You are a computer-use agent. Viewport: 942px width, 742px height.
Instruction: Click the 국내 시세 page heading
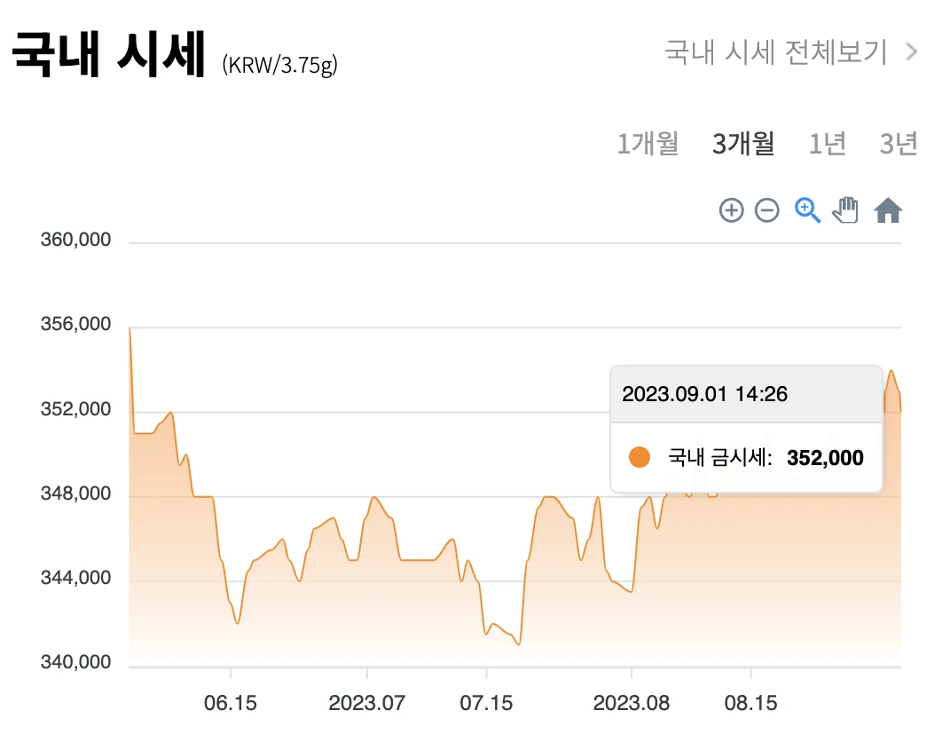coord(106,53)
